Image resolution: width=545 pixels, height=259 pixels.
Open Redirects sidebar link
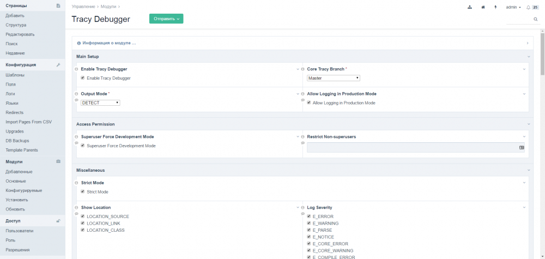(14, 113)
